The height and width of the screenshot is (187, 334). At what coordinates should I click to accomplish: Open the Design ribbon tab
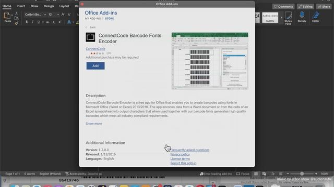pos(49,6)
